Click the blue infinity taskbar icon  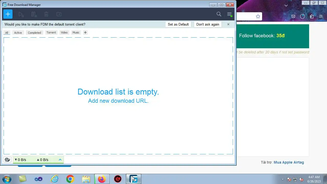pos(39,179)
